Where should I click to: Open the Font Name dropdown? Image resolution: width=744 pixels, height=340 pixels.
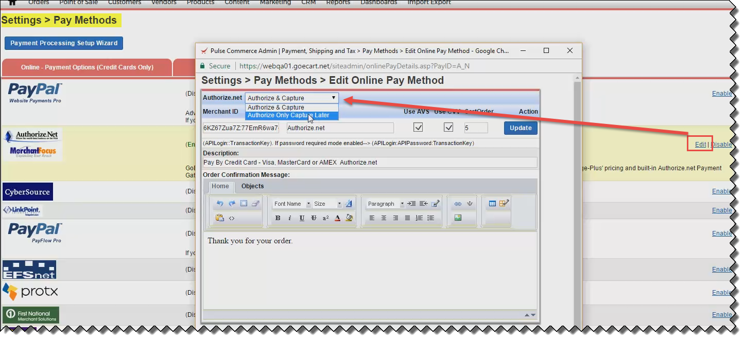[x=292, y=204]
